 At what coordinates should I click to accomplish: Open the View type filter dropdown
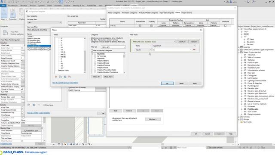tap(39, 30)
